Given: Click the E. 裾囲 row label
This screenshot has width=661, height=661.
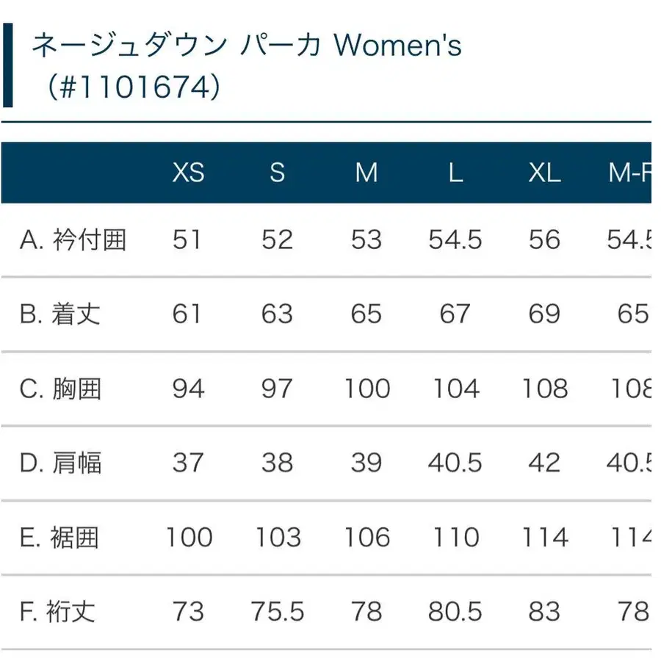Looking at the screenshot, I should point(60,538).
